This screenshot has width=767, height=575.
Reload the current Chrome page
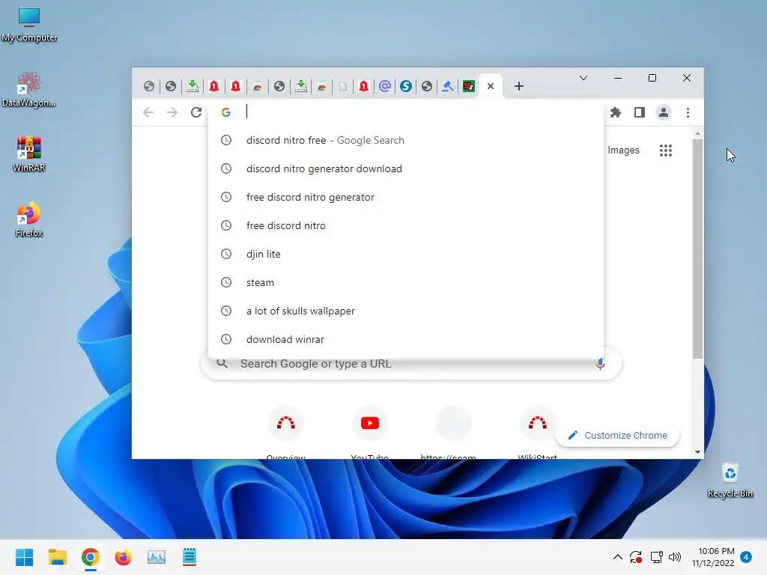[x=196, y=112]
